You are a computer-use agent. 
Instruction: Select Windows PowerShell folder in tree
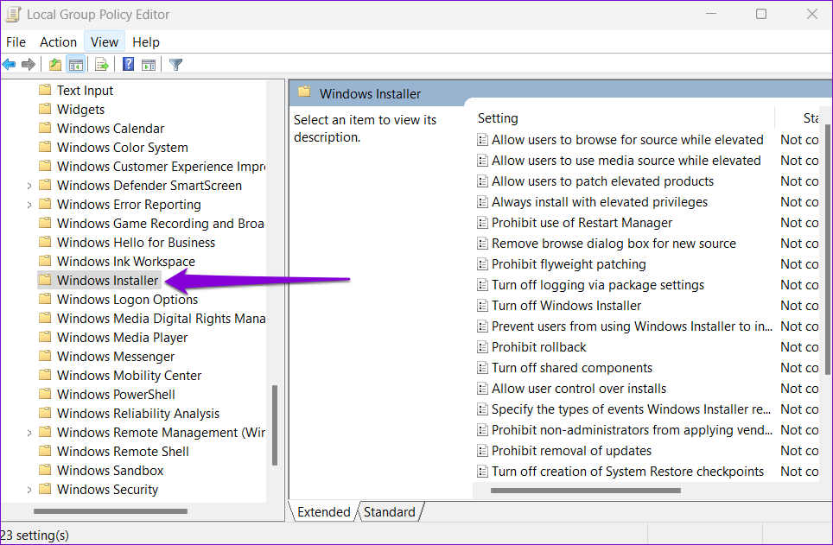116,395
